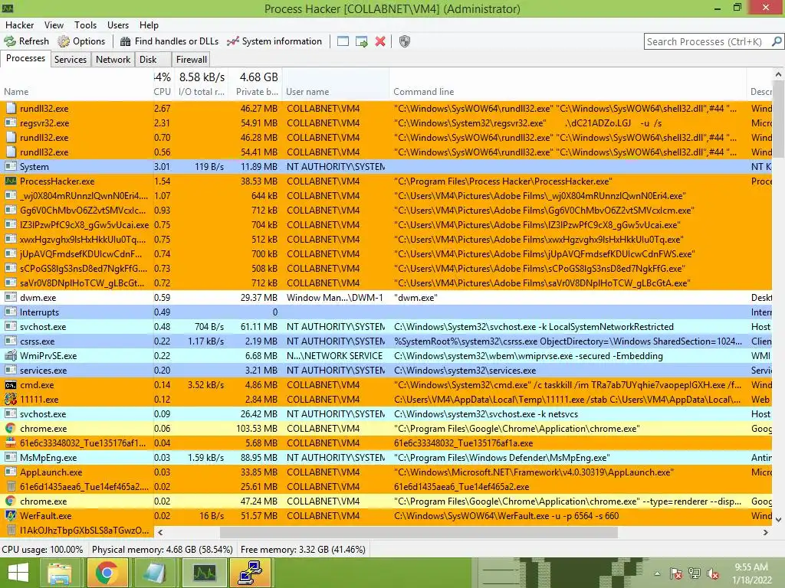Viewport: 785px width, 588px height.
Task: Select the jUpAVQFmdsefKDUlcwCdnF process row
Action: tap(386, 254)
